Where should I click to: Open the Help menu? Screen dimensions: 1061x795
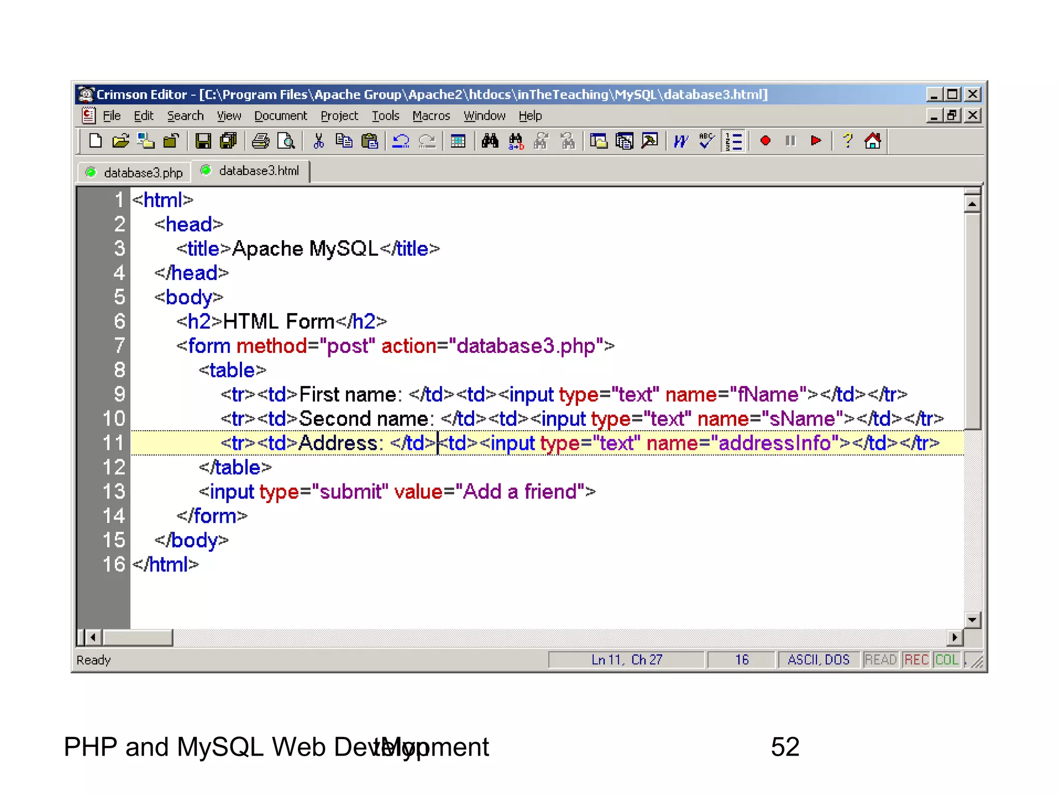tap(530, 115)
